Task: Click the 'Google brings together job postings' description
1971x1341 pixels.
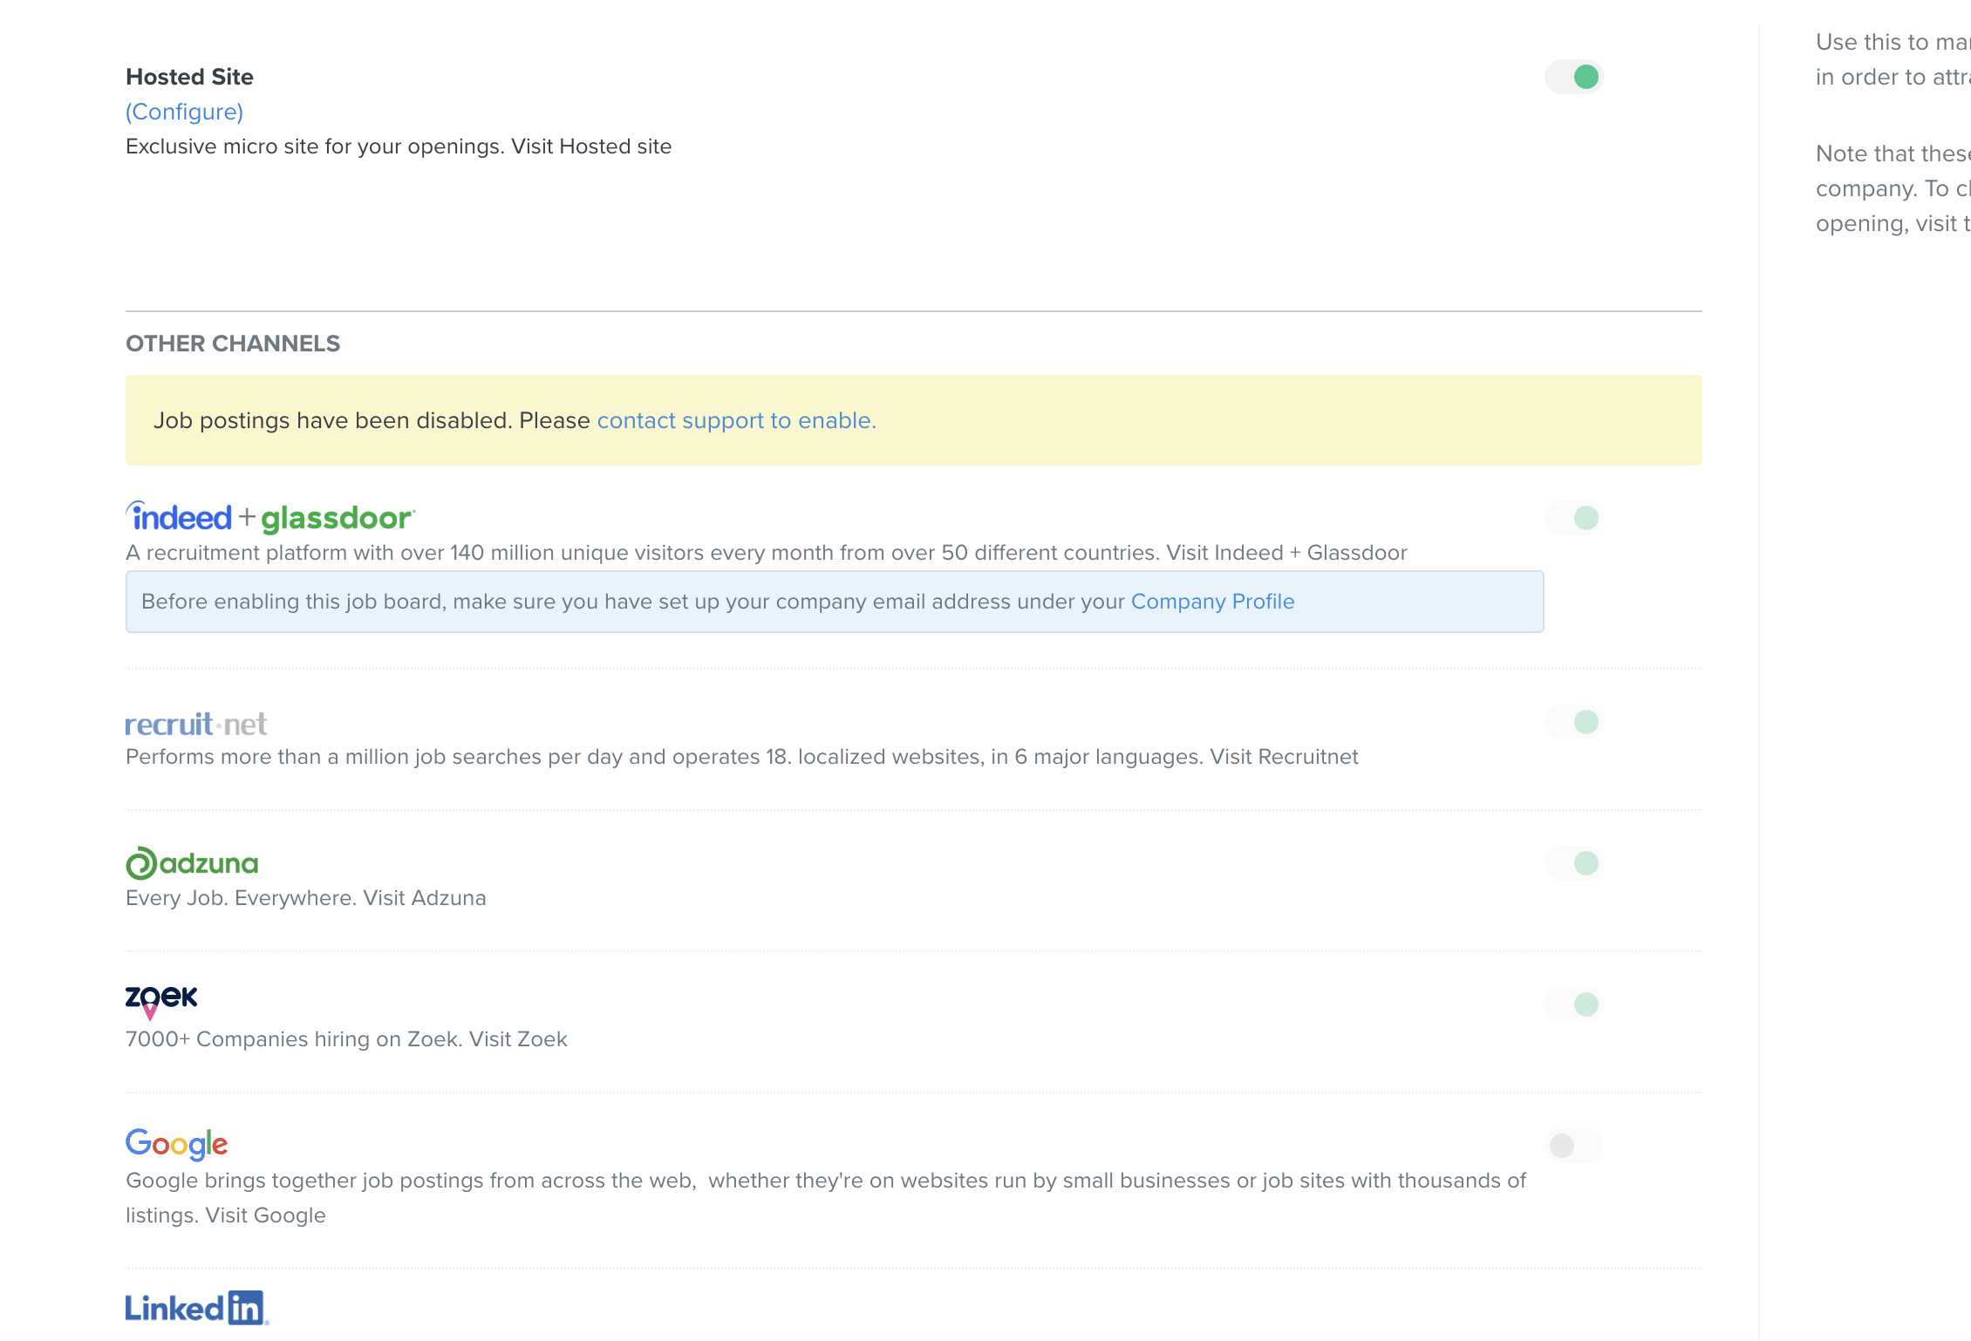Action: 826,1198
